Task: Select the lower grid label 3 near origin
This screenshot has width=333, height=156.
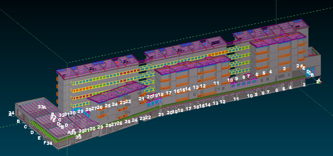Action: tap(304, 85)
